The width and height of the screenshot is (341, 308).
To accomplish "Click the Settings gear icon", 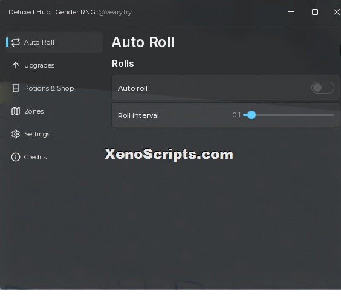I will coord(16,134).
